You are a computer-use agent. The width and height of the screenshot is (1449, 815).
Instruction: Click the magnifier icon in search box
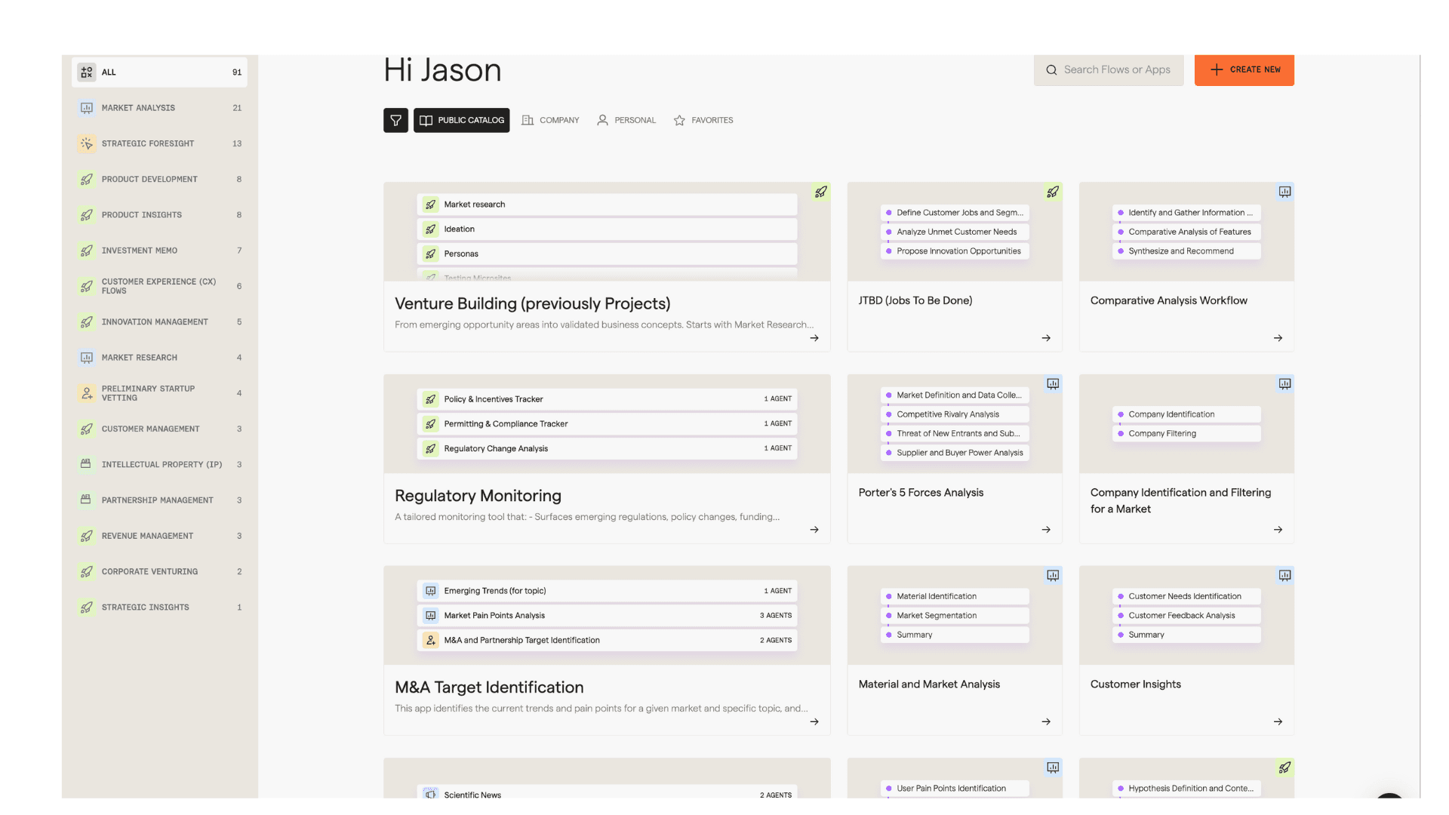pos(1051,70)
